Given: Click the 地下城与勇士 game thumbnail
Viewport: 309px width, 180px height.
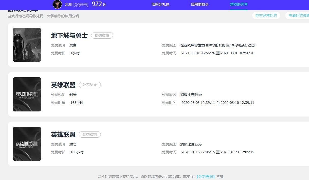Looking at the screenshot, I should [x=27, y=45].
